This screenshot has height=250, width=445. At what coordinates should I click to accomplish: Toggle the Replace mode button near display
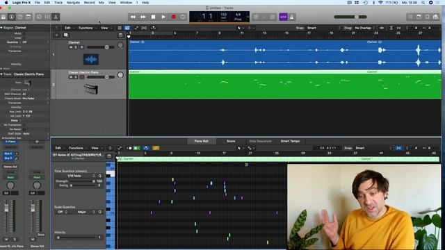pyautogui.click(x=256, y=17)
